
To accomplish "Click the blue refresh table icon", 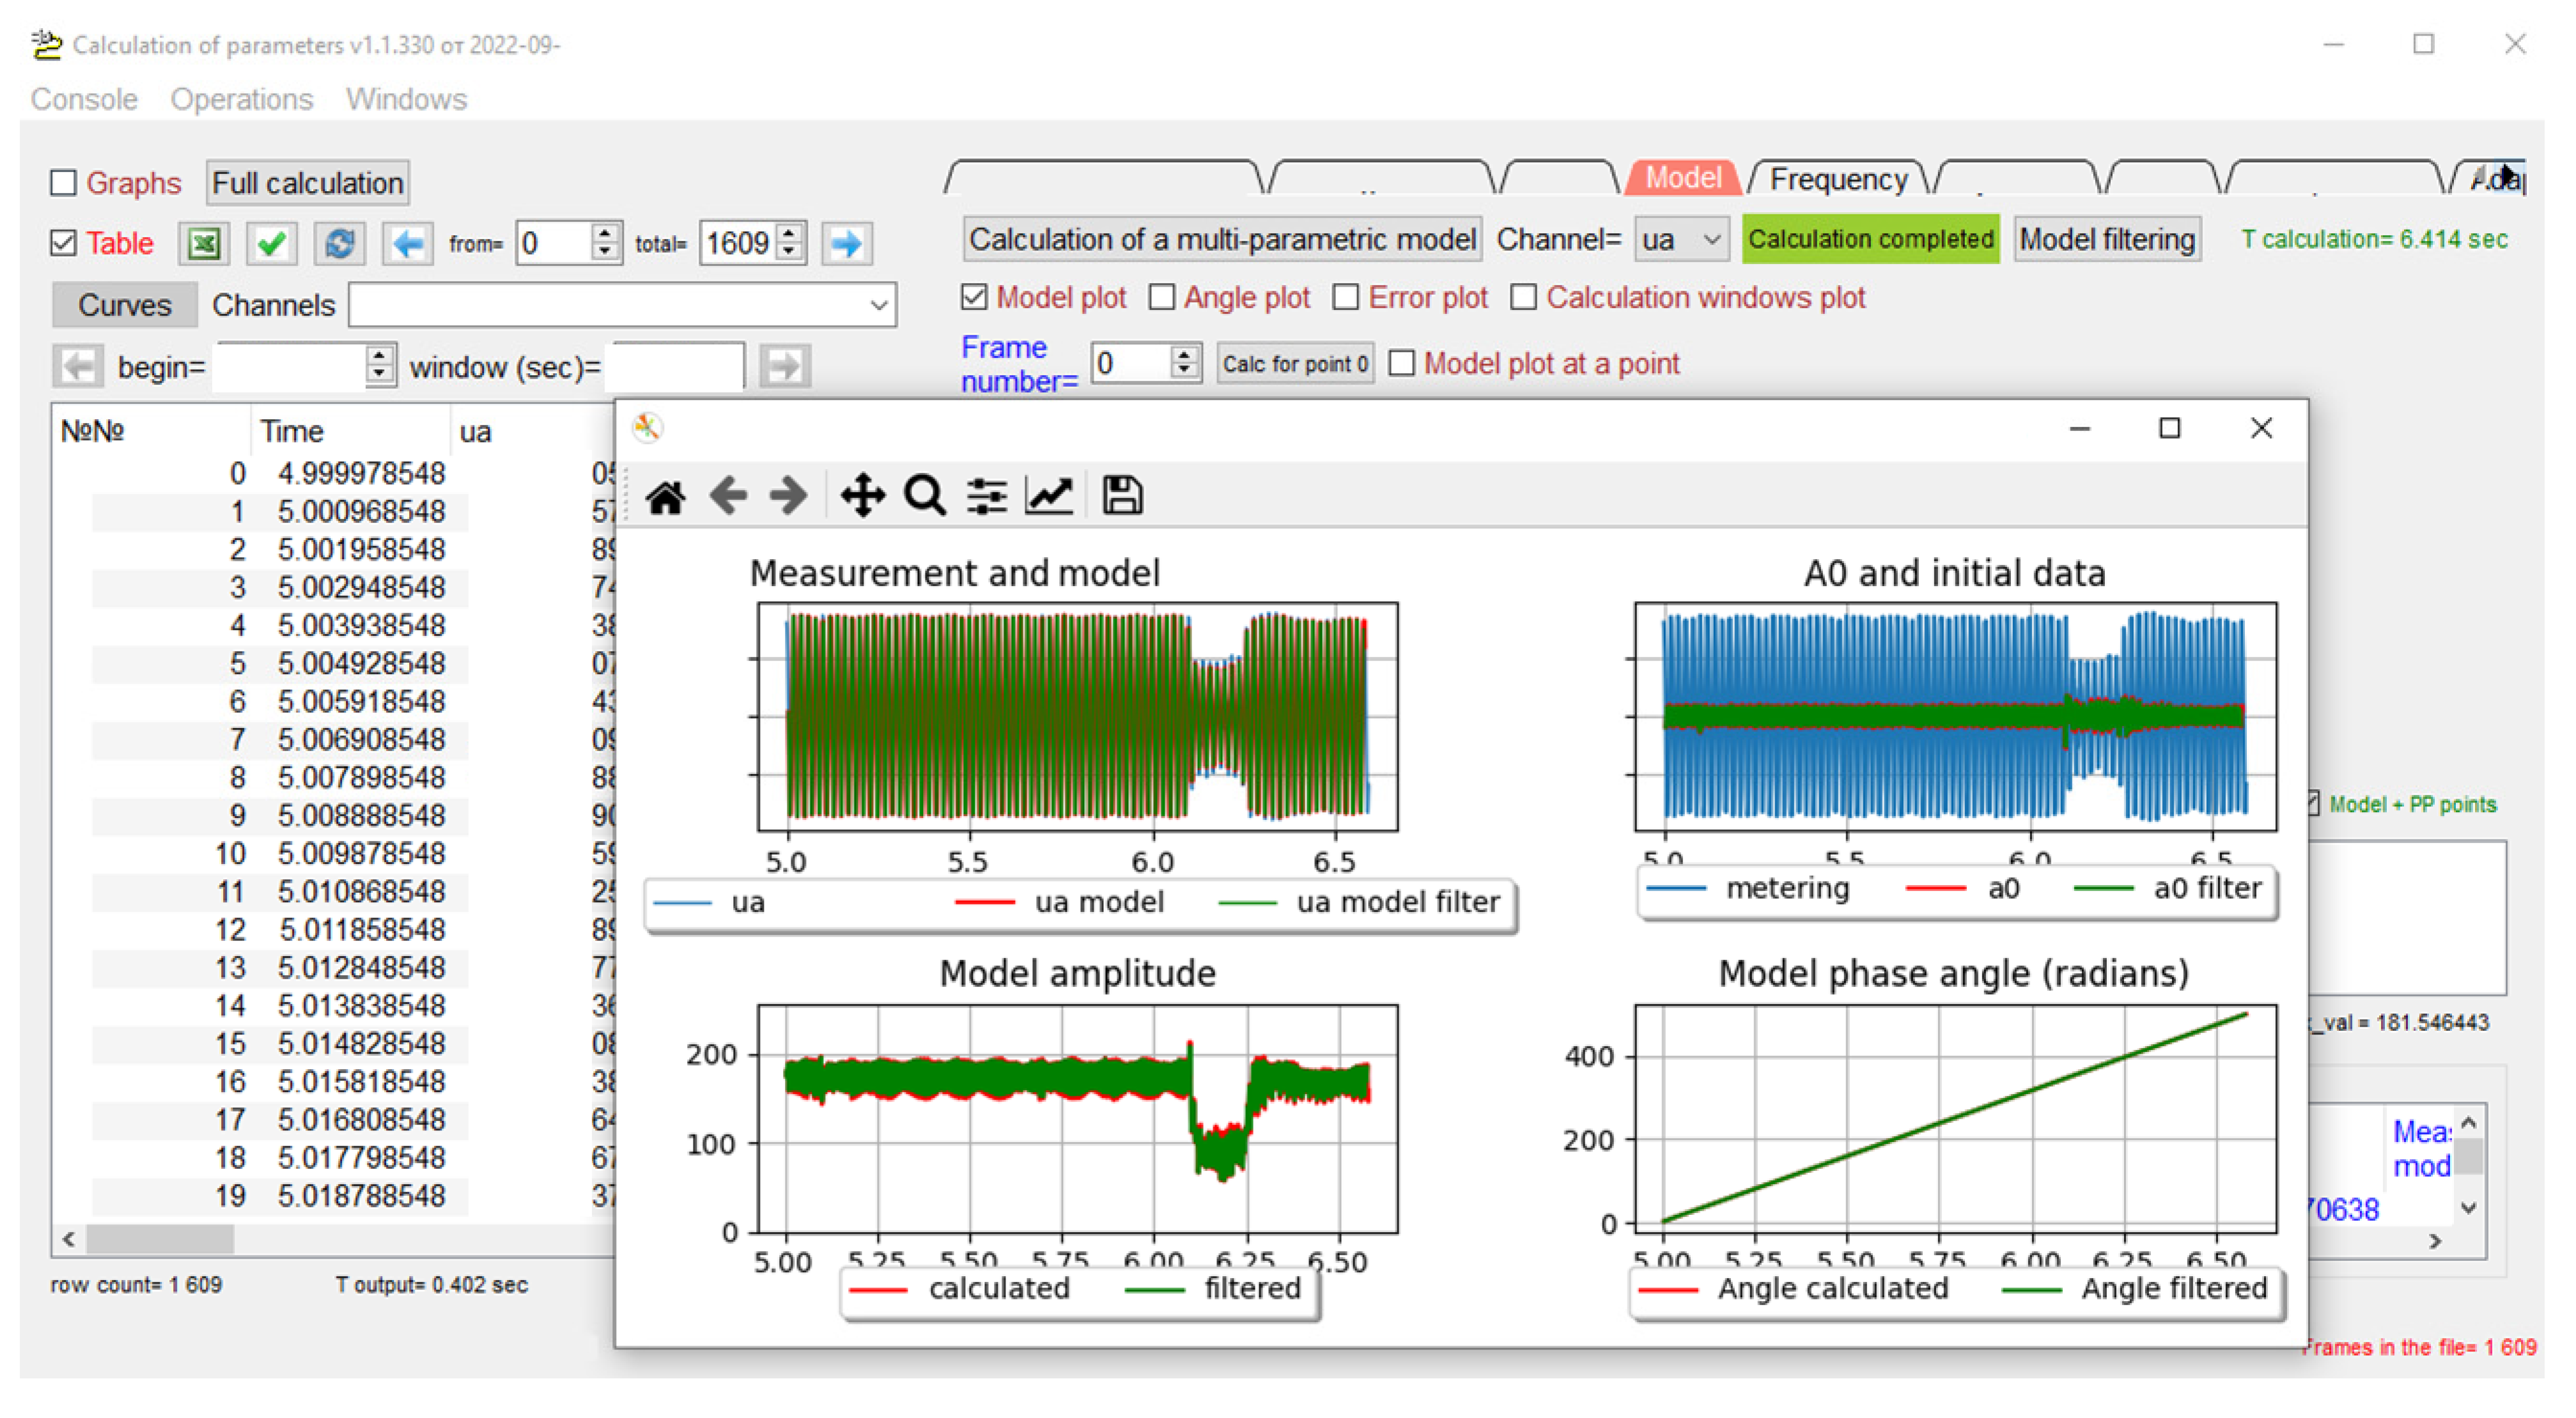I will 339,243.
